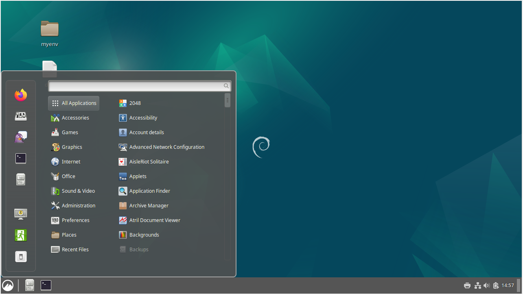This screenshot has height=294, width=523.
Task: Click the green log out icon
Action: pyautogui.click(x=20, y=235)
